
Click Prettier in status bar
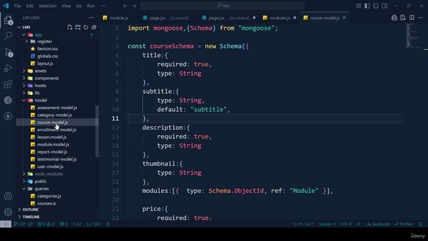pyautogui.click(x=403, y=224)
